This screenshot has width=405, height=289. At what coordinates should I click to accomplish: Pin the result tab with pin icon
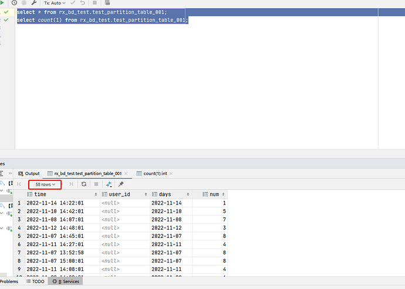[121, 184]
